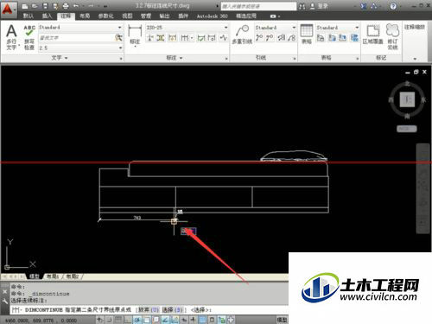
Task: Select the Wipeout (区域覆盖) tool
Action: [x=372, y=35]
